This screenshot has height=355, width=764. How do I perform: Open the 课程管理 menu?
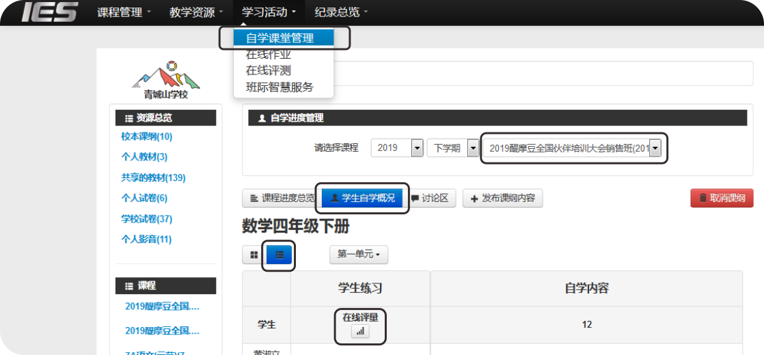click(x=124, y=12)
